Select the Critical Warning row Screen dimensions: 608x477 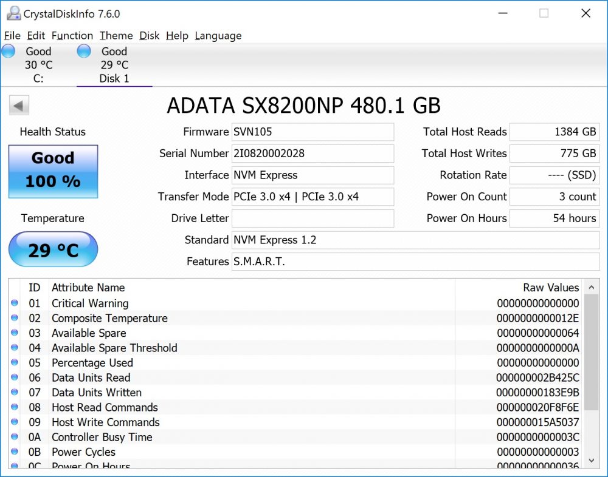295,303
